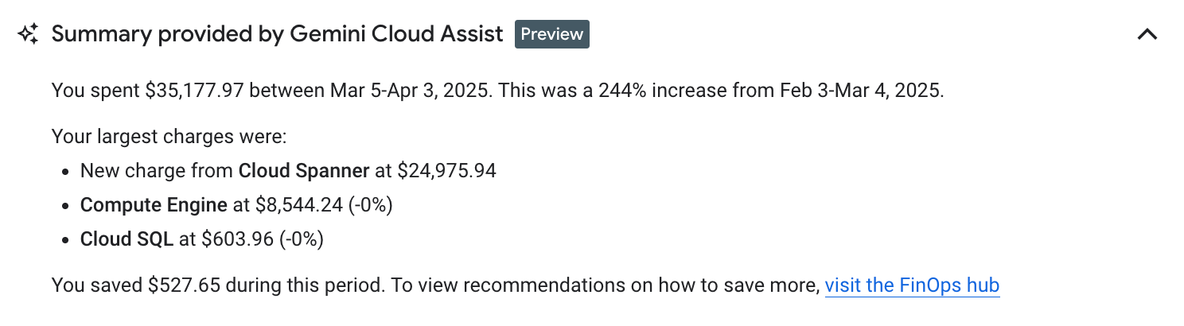Image resolution: width=1184 pixels, height=326 pixels.
Task: Click the $24,975.94 Cloud Spanner charge
Action: [x=446, y=171]
